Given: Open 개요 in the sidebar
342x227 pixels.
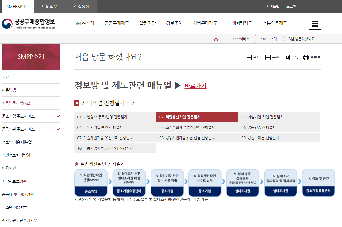Looking at the screenshot, I should point(31,77).
